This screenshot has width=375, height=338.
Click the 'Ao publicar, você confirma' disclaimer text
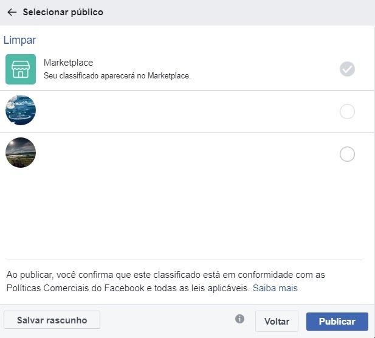click(165, 275)
